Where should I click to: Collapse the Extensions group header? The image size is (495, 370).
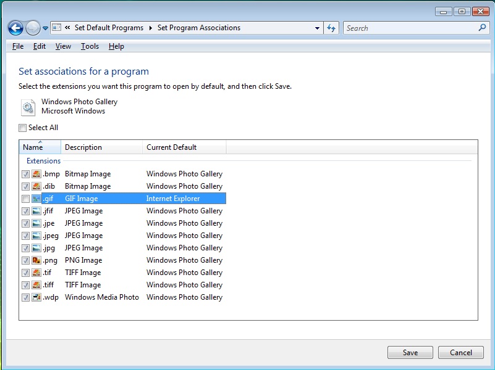click(43, 161)
